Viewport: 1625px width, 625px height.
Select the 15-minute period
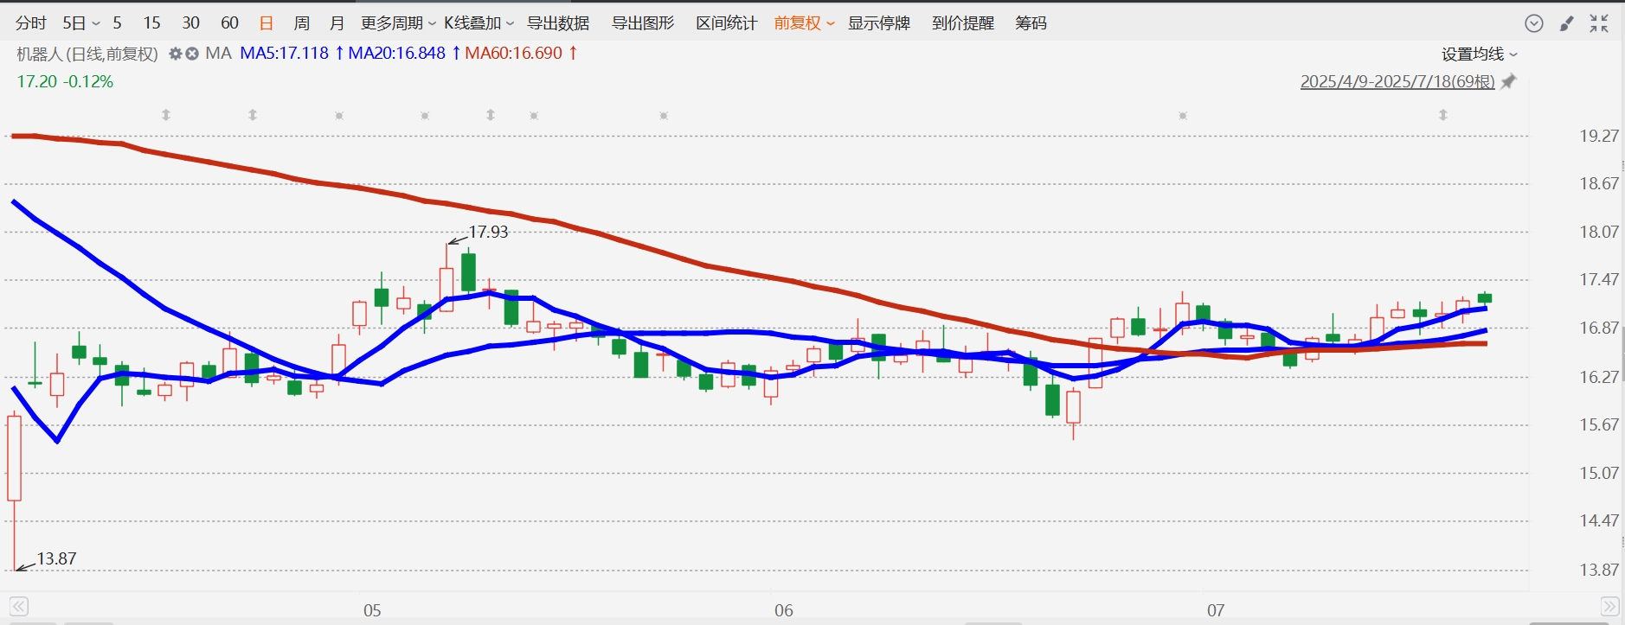[x=151, y=23]
